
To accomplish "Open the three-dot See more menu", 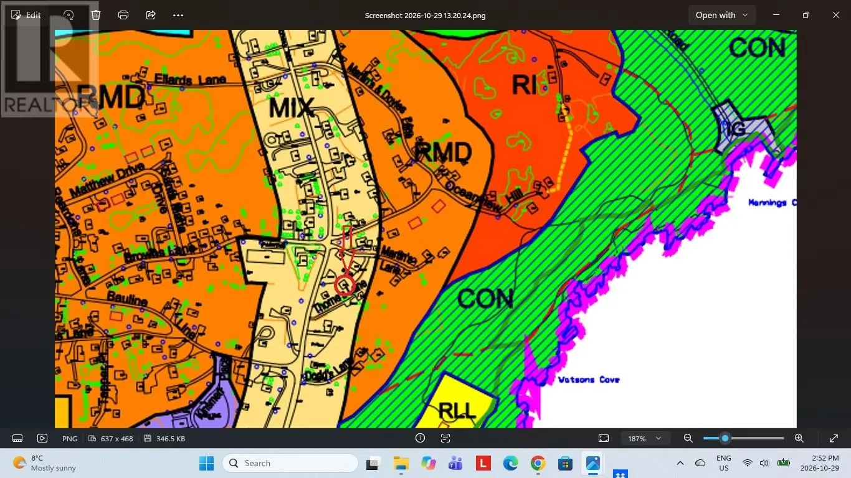I will point(178,15).
